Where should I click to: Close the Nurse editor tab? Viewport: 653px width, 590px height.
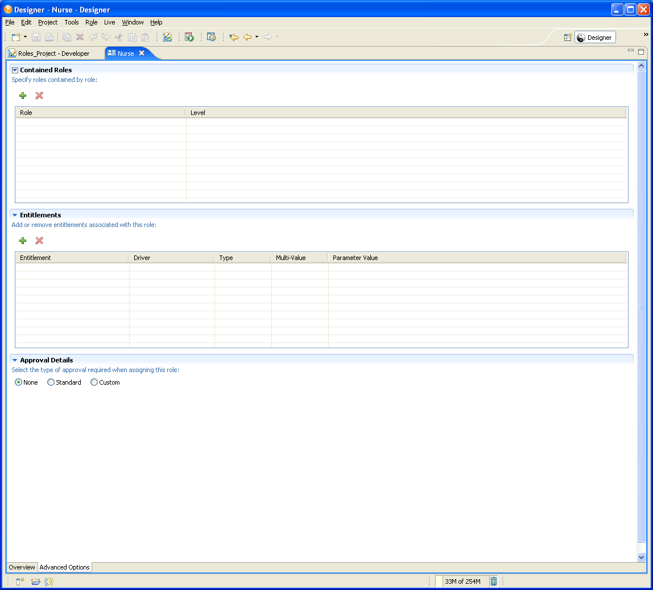pos(142,53)
